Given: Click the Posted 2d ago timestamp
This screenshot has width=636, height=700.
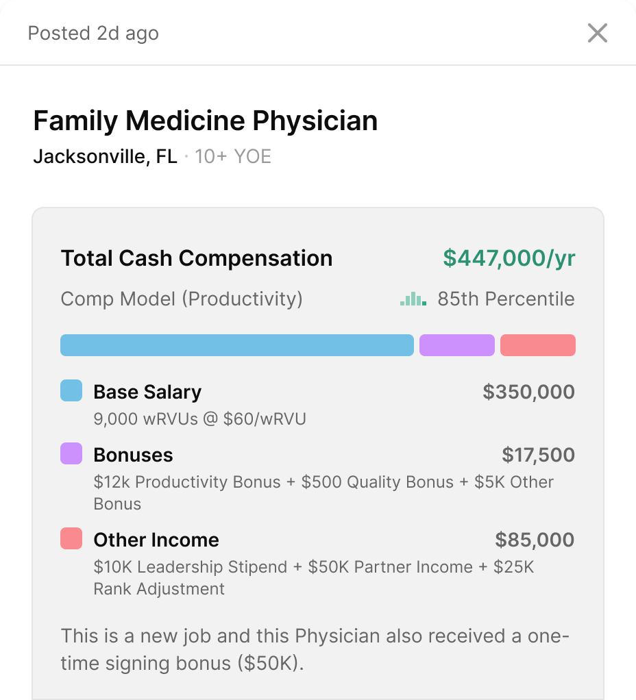Looking at the screenshot, I should click(93, 33).
